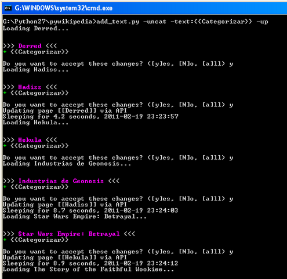287x279 pixels.
Task: Click 'Updating page [[Derred]] via API'
Action: point(65,110)
